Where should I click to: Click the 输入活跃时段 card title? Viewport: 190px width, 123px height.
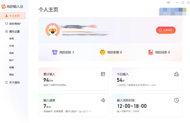coord(126,100)
